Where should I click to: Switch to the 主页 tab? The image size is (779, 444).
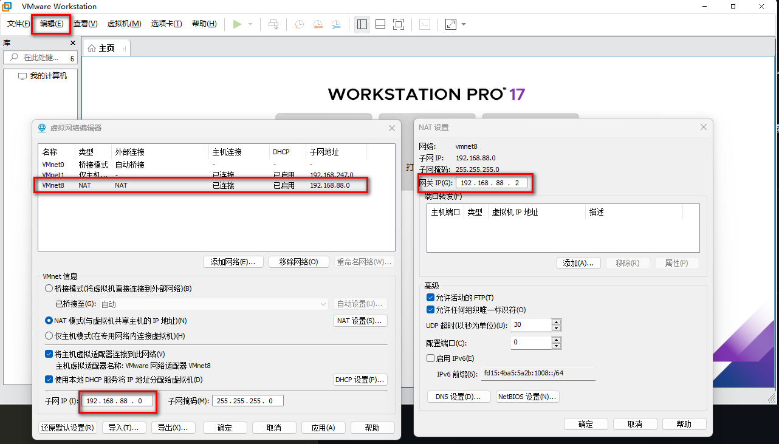(106, 48)
